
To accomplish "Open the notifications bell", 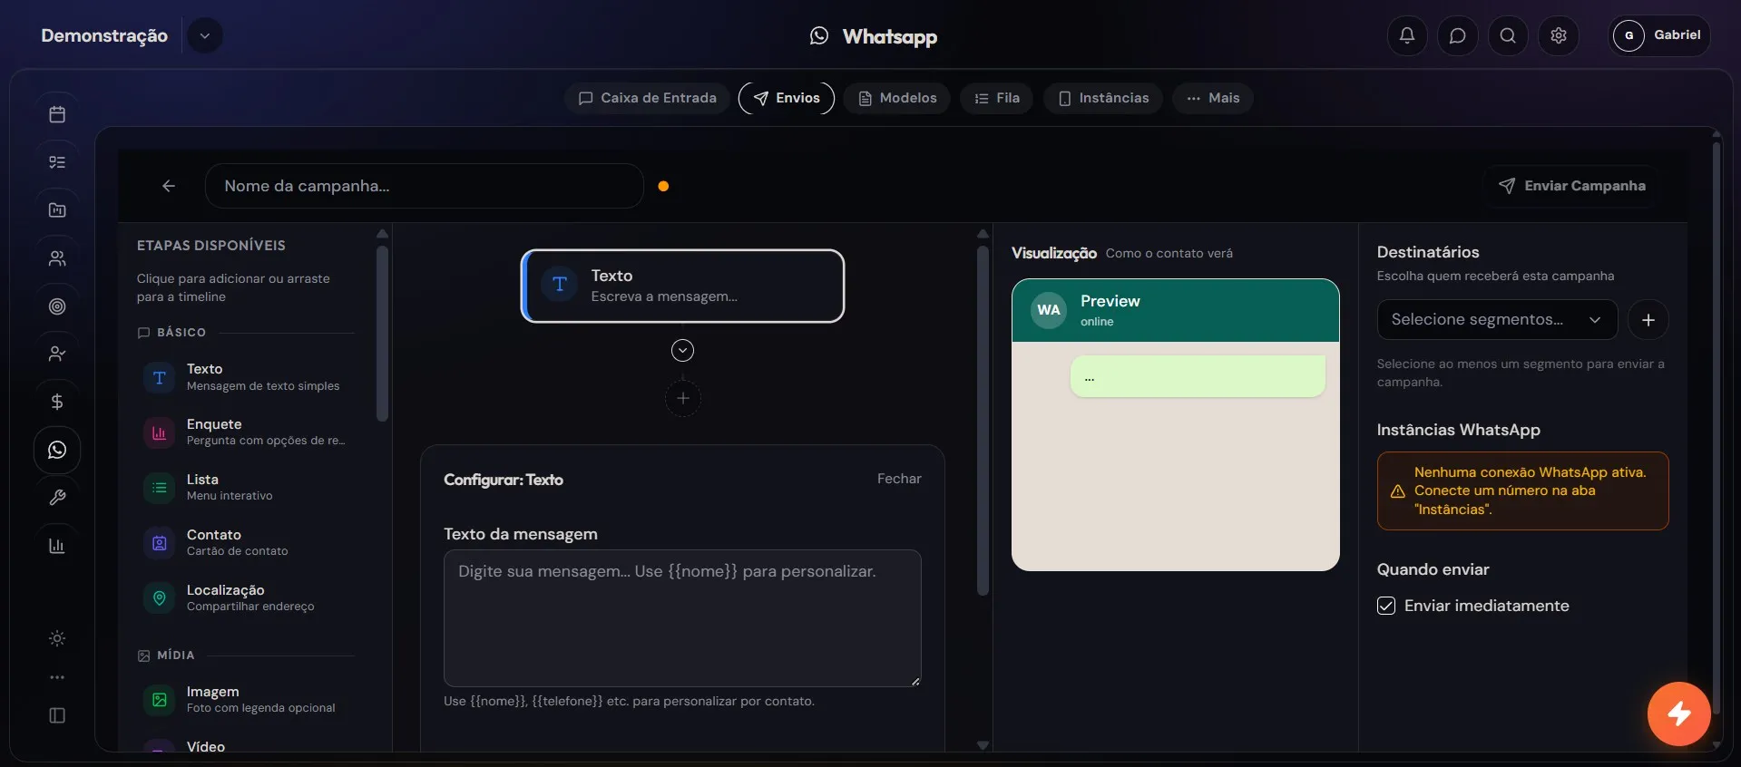I will coord(1407,35).
